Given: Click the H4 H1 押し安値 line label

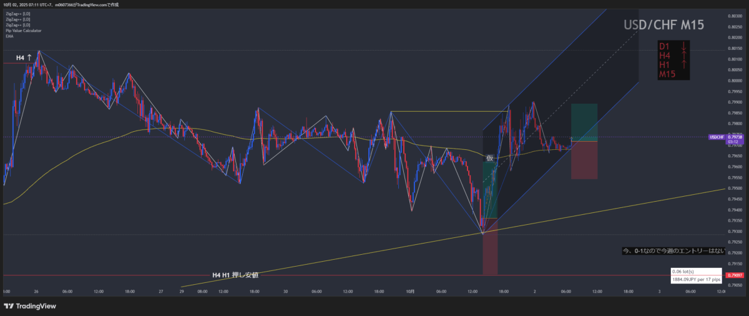Looking at the screenshot, I should pos(235,275).
